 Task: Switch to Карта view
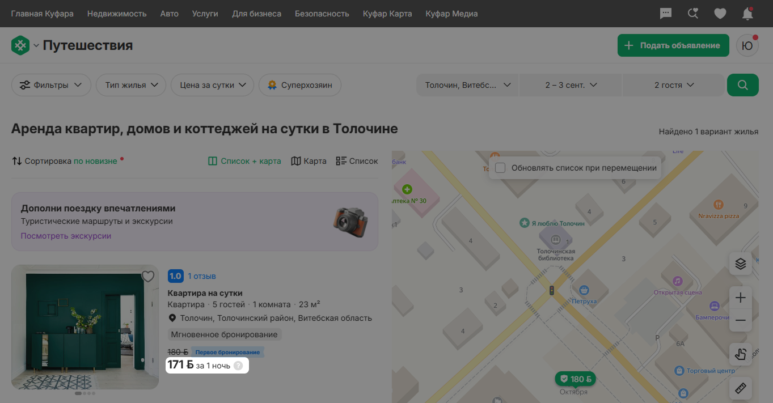point(309,161)
